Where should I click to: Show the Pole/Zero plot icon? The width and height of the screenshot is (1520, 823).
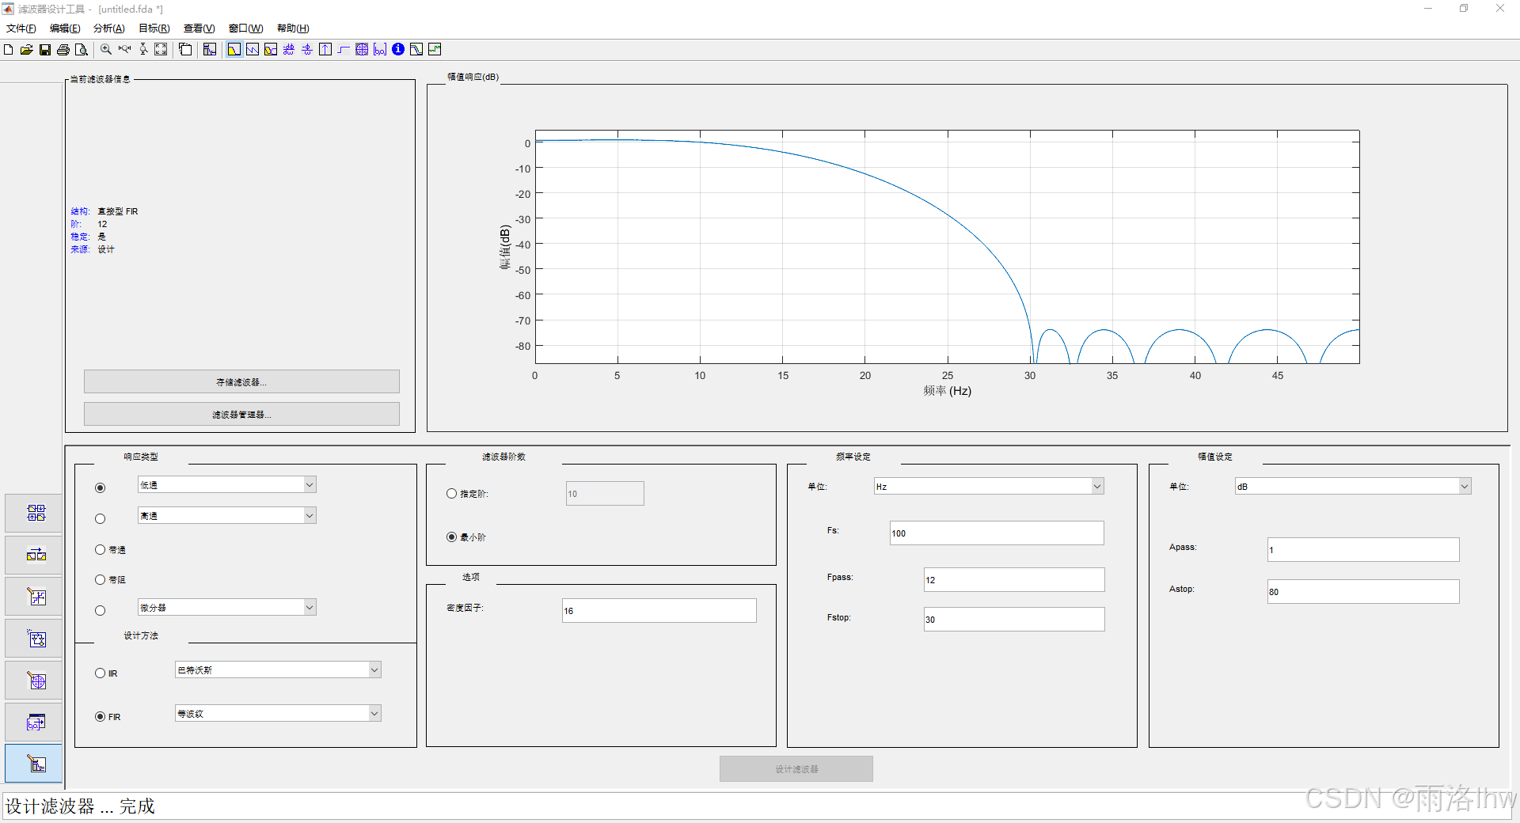tap(362, 50)
